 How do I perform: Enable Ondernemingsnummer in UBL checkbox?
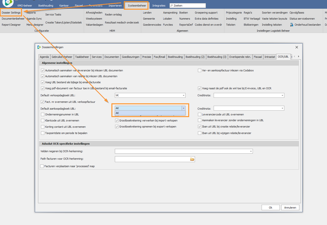pos(43,114)
